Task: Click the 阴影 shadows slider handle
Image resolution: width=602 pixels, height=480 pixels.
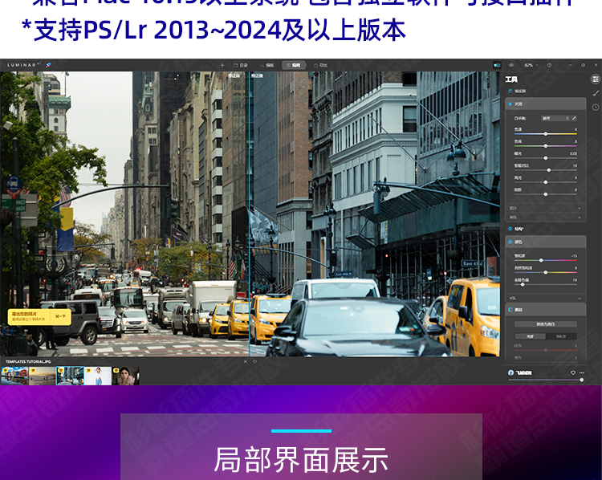Action: (x=546, y=194)
